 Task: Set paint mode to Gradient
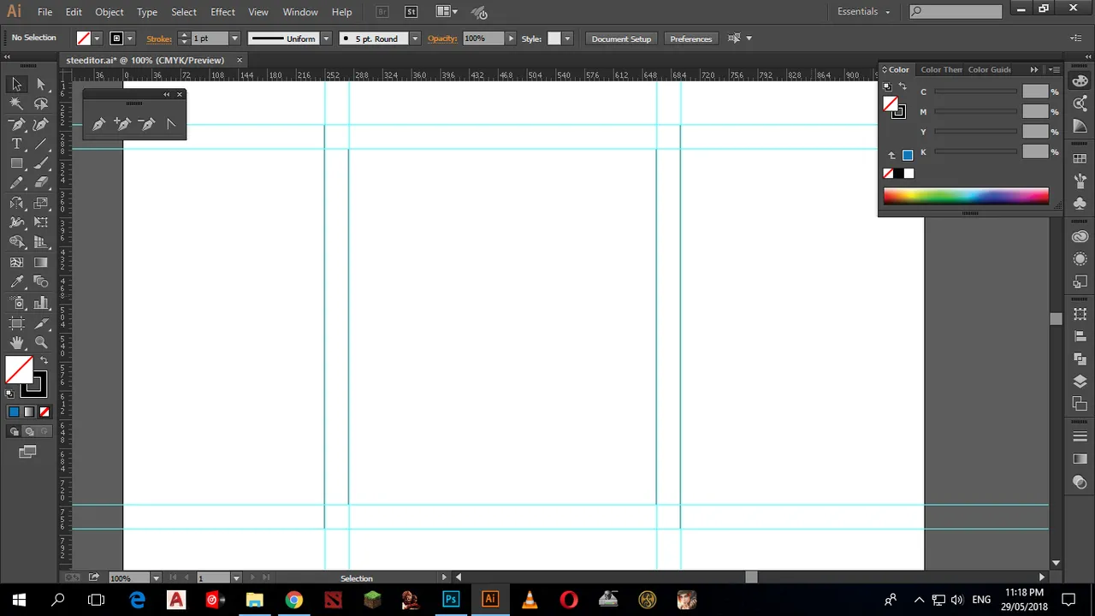coord(29,412)
